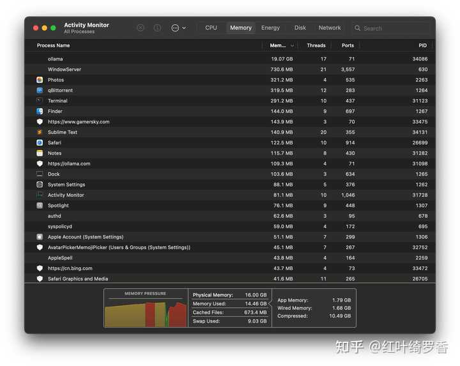Image resolution: width=460 pixels, height=366 pixels.
Task: Sort by the Ports column header
Action: [348, 45]
